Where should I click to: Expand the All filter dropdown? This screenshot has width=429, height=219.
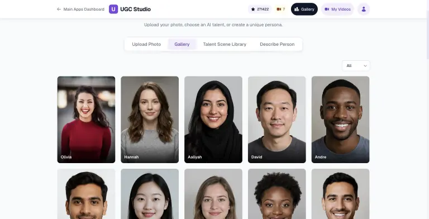[356, 66]
